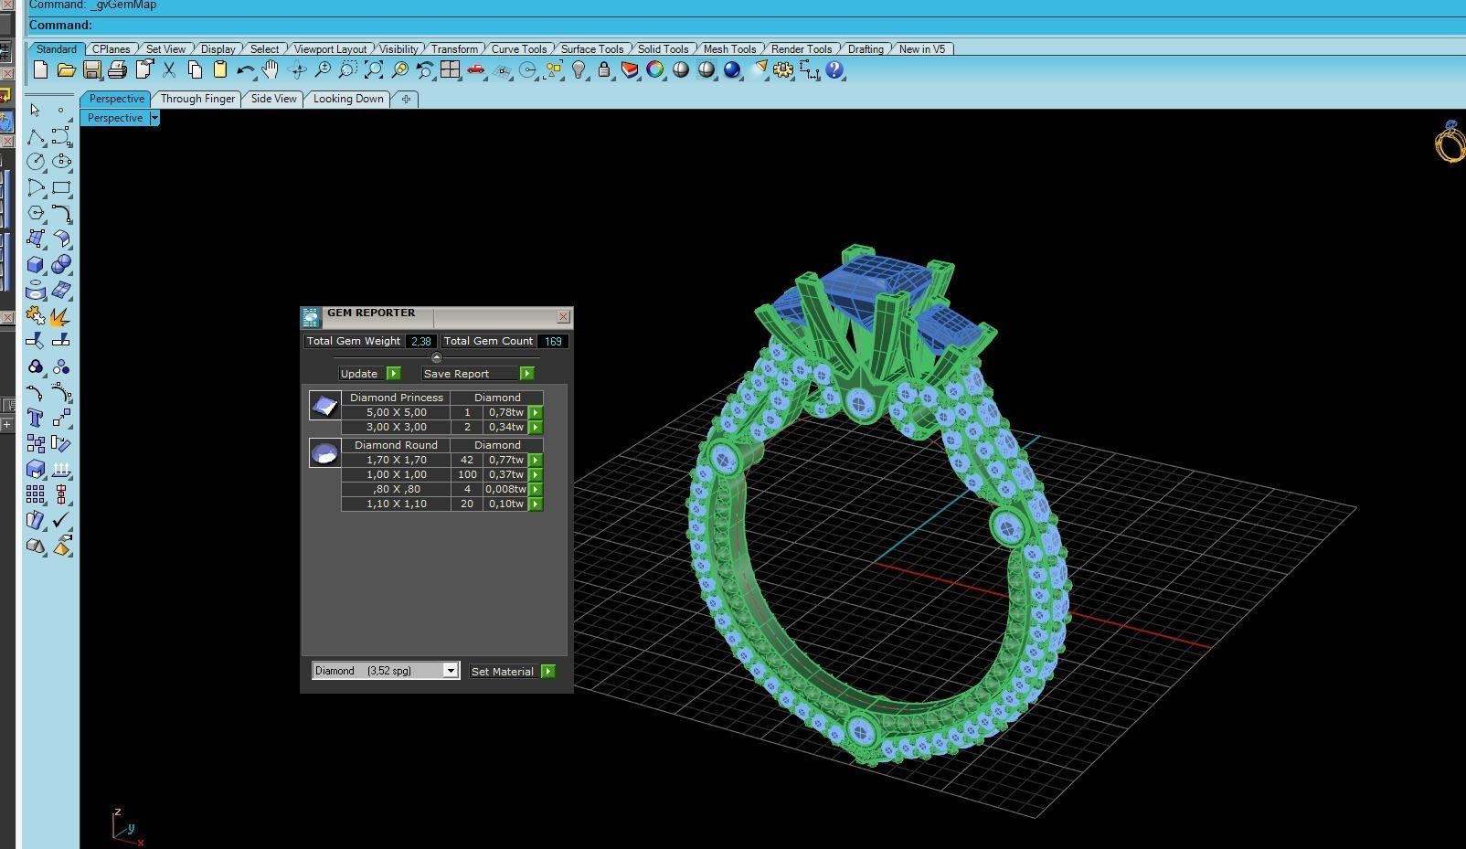Click the Copy icon in the toolbar
The width and height of the screenshot is (1466, 849).
[x=195, y=70]
